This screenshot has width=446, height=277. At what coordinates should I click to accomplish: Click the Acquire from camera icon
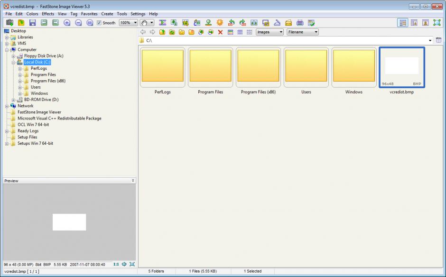coord(9,23)
